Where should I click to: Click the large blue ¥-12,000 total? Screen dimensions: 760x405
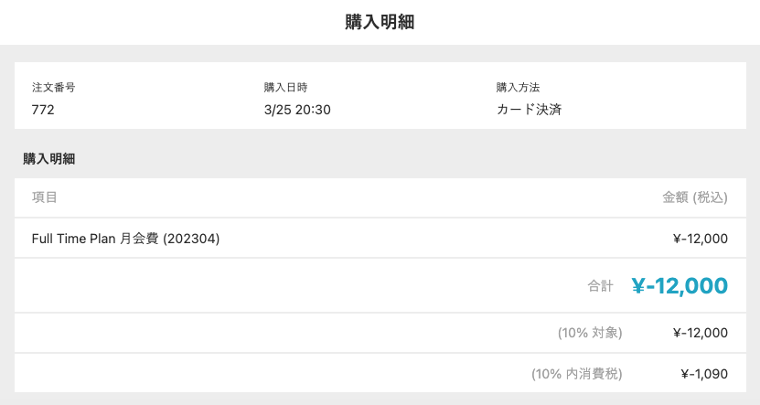[x=680, y=286]
